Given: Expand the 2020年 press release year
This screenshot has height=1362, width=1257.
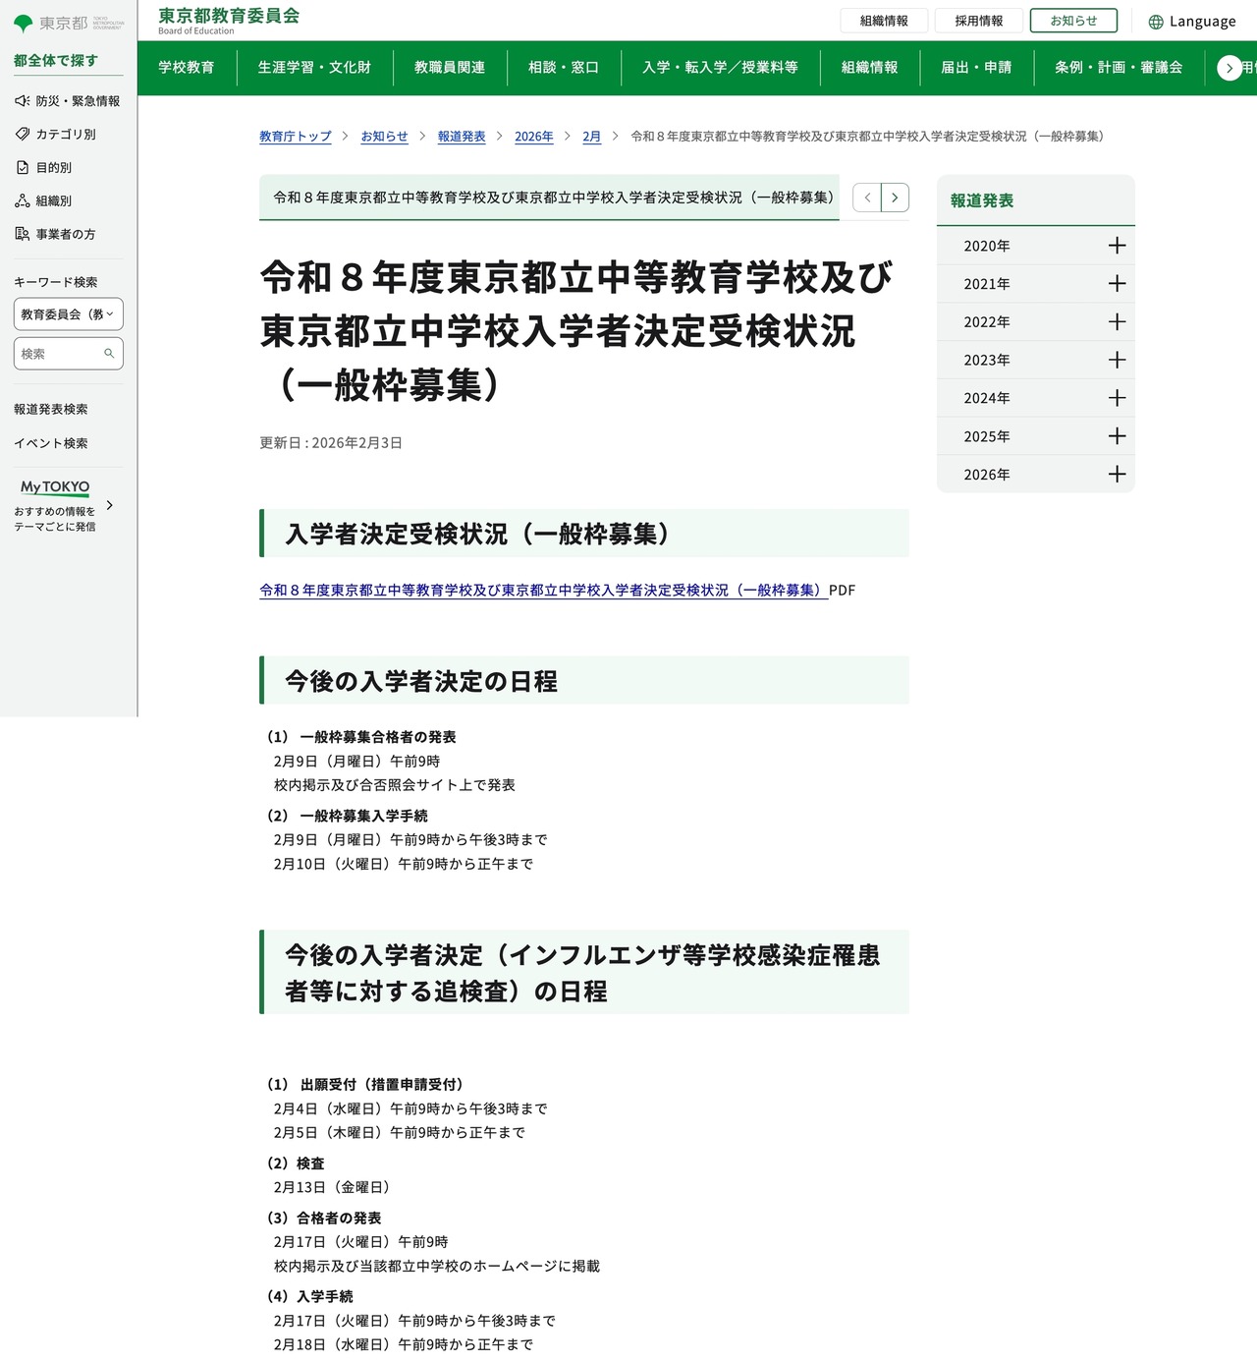Looking at the screenshot, I should click(1117, 246).
